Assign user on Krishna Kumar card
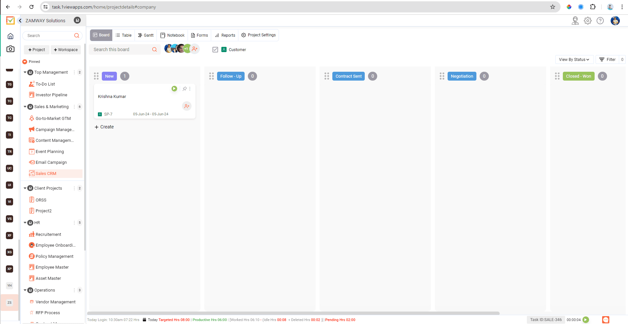Viewport: 628px width, 324px height. [187, 106]
